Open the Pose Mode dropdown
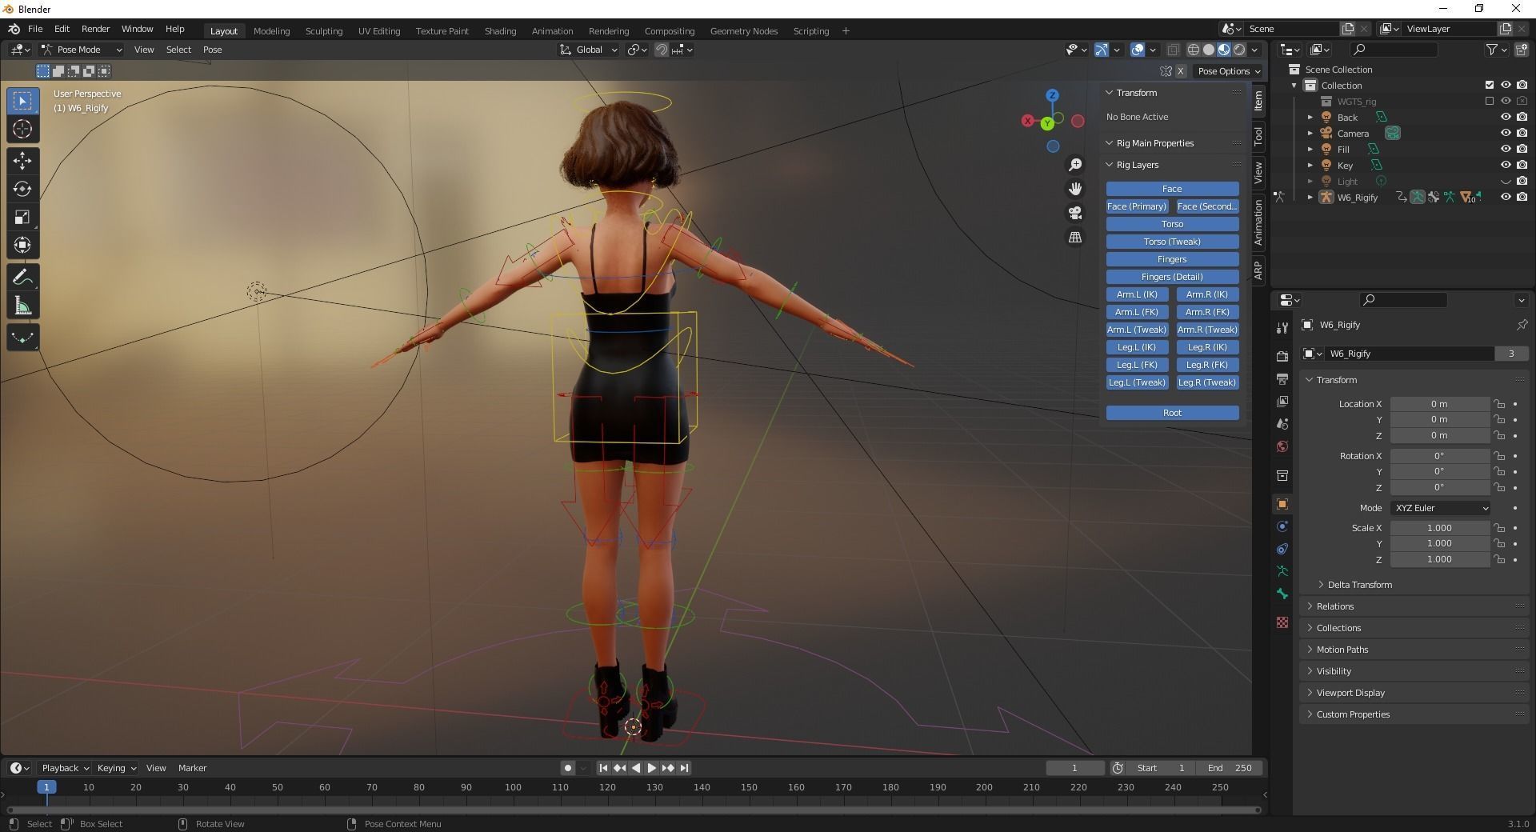Screen dimensions: 1536x832 coord(82,50)
